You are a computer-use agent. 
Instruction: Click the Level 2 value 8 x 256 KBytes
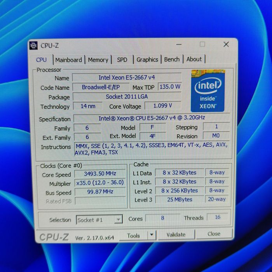click(x=180, y=190)
